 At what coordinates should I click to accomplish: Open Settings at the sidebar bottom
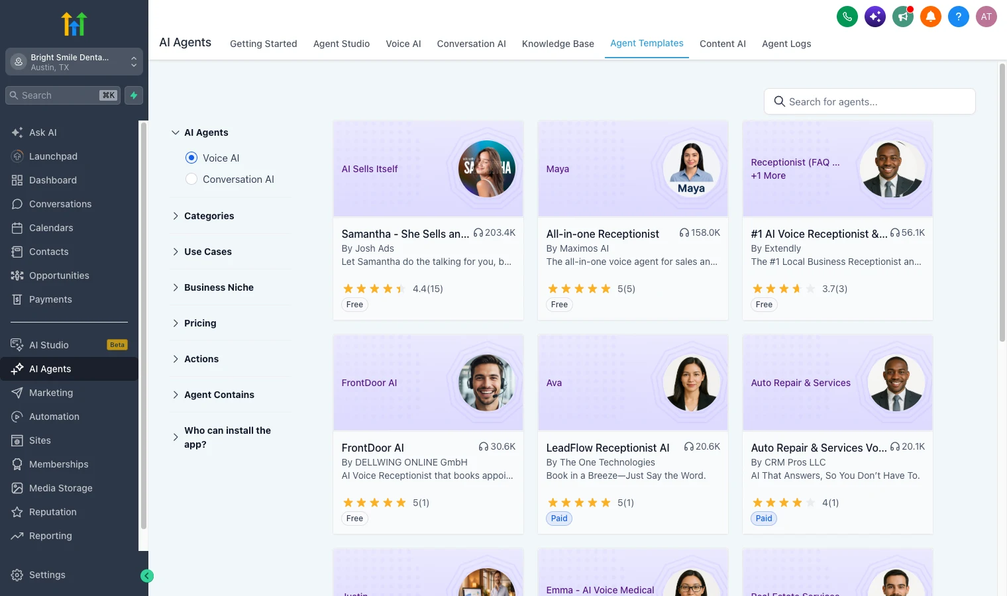tap(69, 575)
